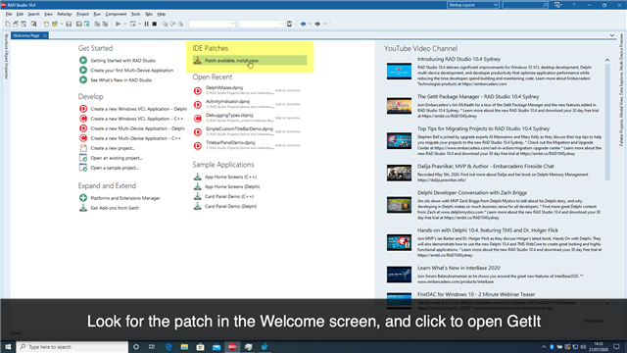Expand the Forward arrow history dropdown
This screenshot has height=353, width=627.
pyautogui.click(x=324, y=24)
